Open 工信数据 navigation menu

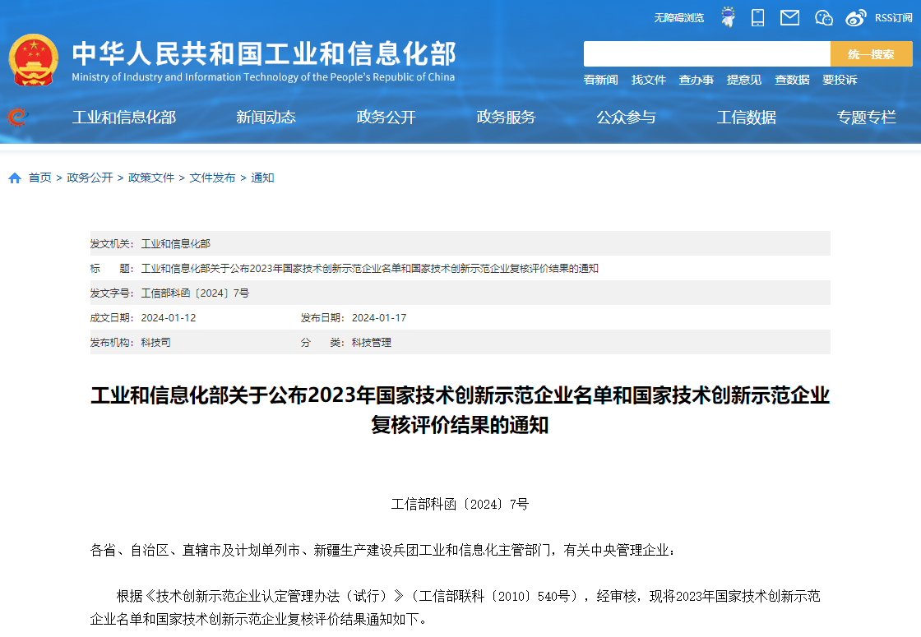pos(746,118)
